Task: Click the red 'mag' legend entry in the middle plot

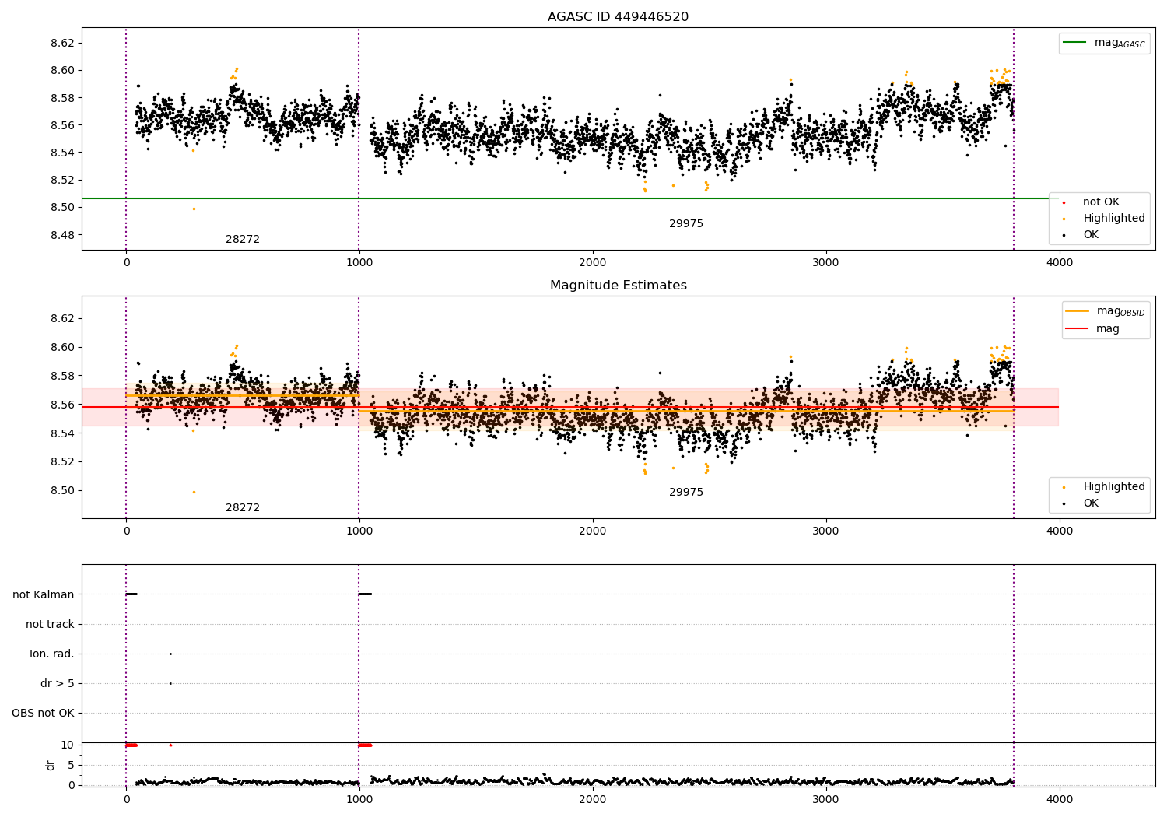Action: (x=1093, y=328)
